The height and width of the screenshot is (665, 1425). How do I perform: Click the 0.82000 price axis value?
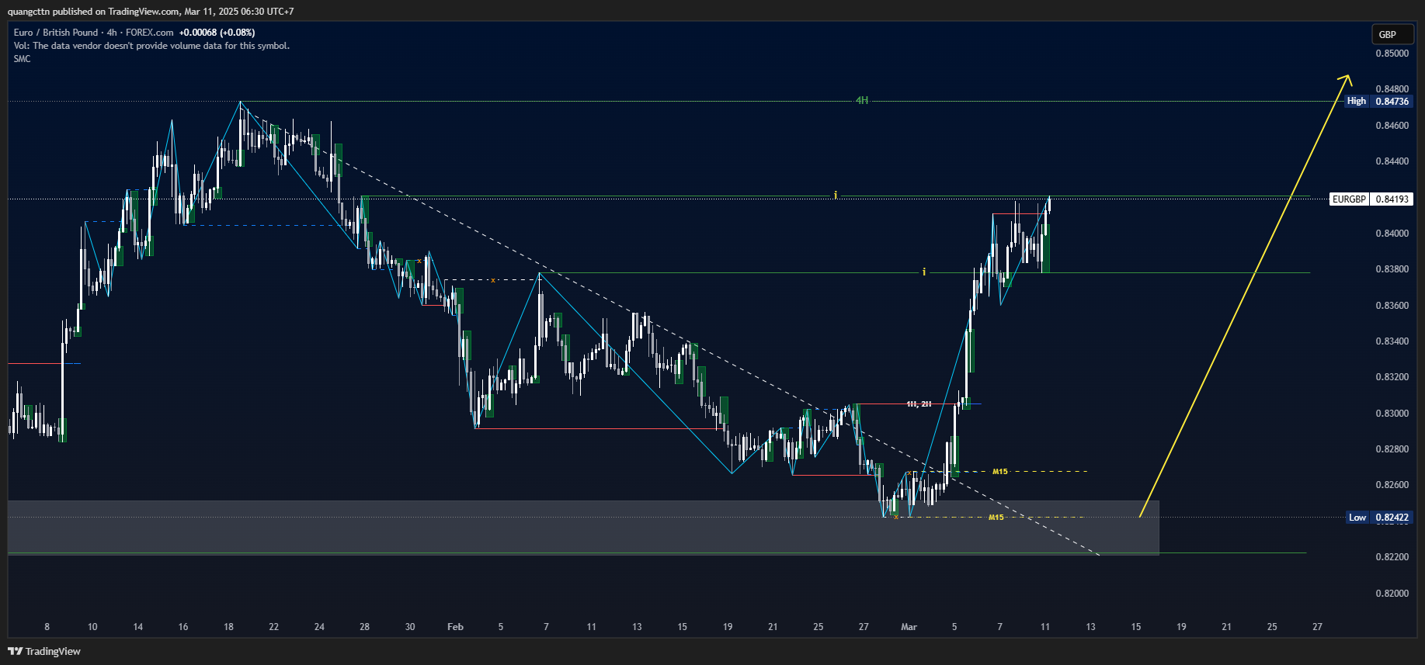(x=1392, y=594)
